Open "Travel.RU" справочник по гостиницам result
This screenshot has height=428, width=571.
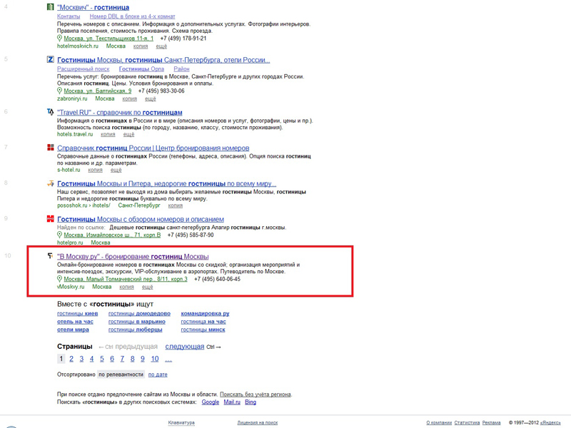(x=120, y=113)
